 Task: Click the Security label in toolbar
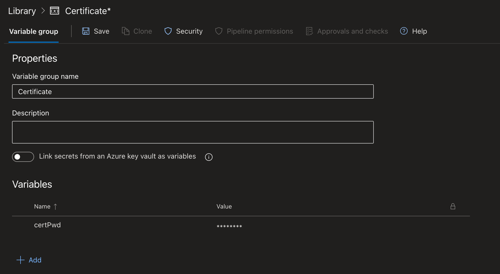pos(189,31)
